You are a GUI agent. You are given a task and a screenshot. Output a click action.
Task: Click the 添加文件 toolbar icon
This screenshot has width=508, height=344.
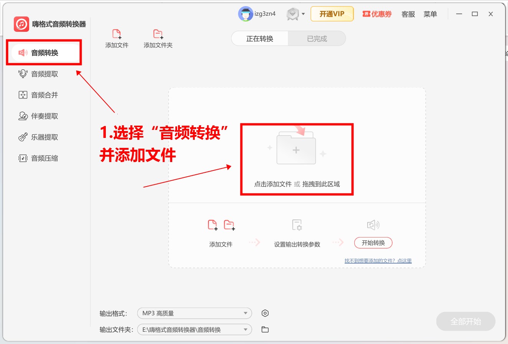point(117,39)
